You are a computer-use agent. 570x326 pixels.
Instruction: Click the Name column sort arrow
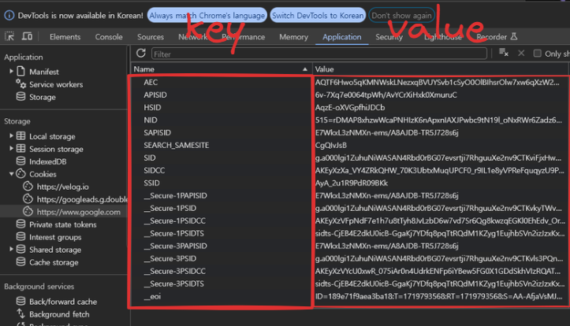(304, 69)
